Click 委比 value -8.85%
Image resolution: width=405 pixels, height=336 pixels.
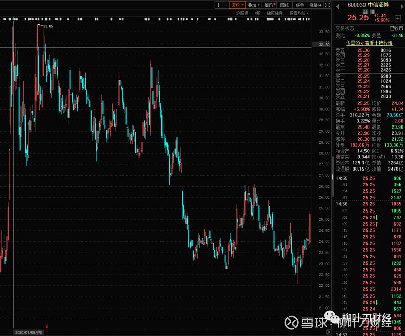coord(362,35)
